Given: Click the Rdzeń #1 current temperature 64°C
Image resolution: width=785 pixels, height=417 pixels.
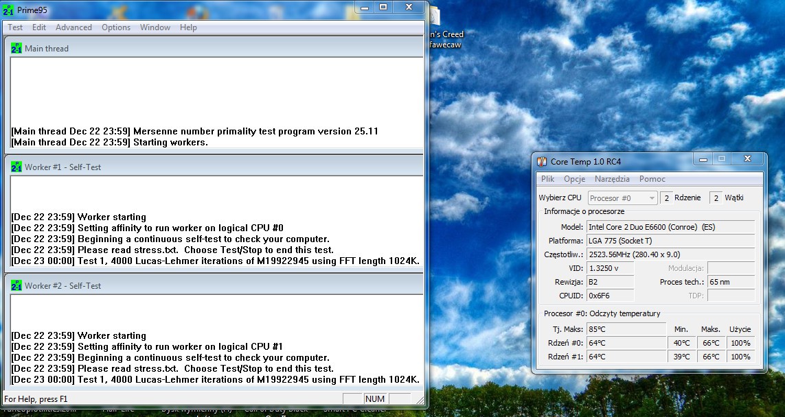Looking at the screenshot, I should (x=626, y=357).
